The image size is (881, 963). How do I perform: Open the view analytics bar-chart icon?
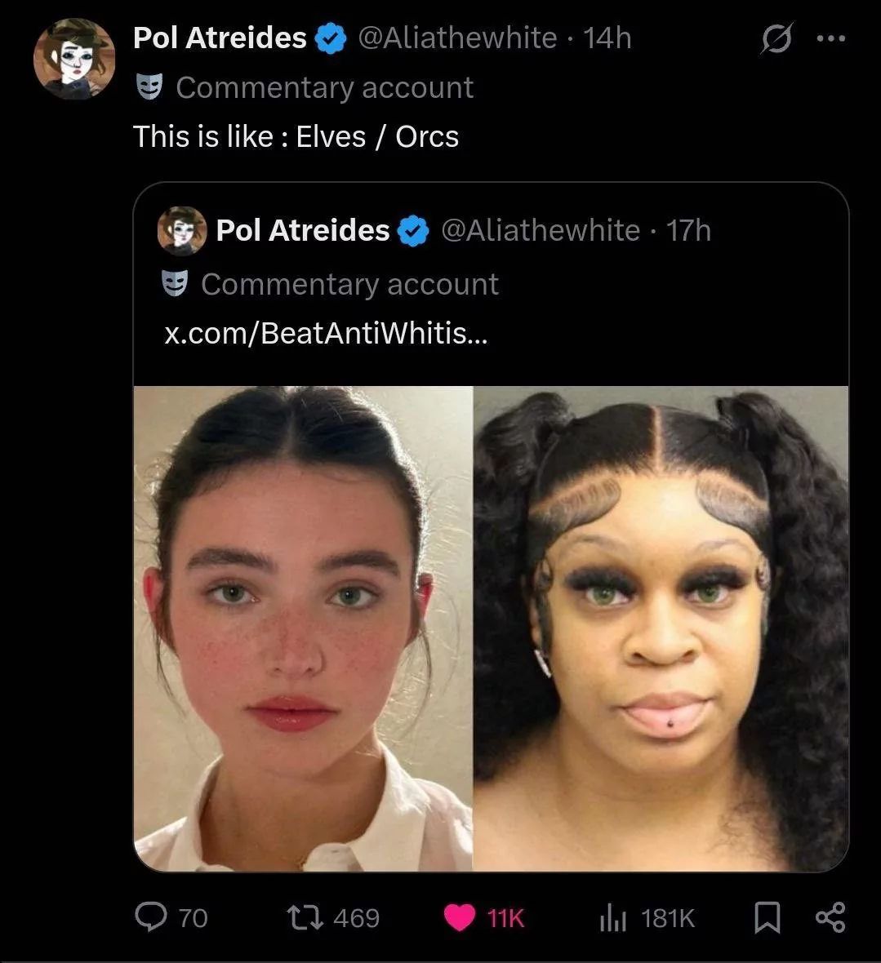(x=612, y=917)
